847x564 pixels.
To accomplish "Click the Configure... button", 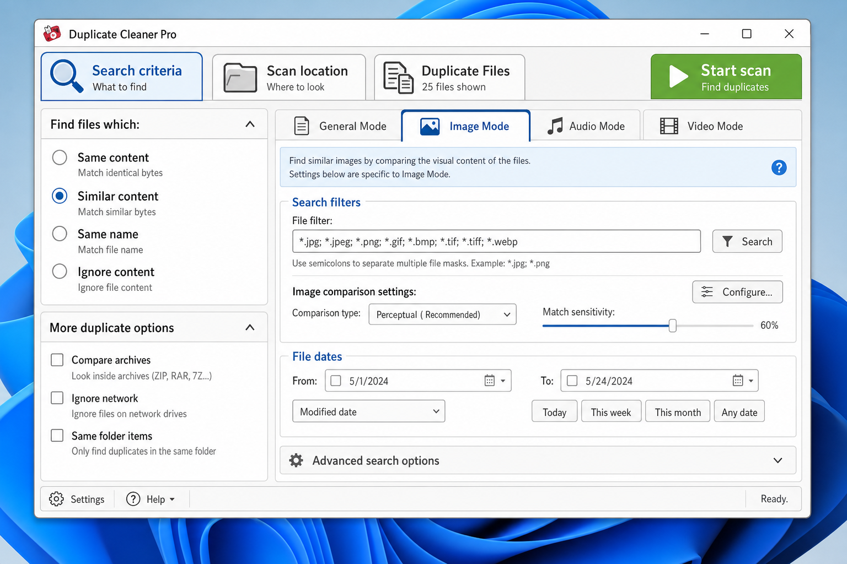I will coord(737,292).
